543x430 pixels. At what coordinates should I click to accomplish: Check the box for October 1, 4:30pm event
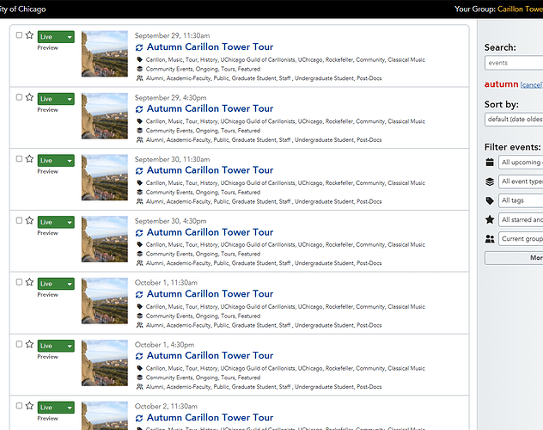[x=19, y=344]
